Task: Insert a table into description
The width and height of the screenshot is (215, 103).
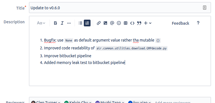Action: tap(126, 23)
